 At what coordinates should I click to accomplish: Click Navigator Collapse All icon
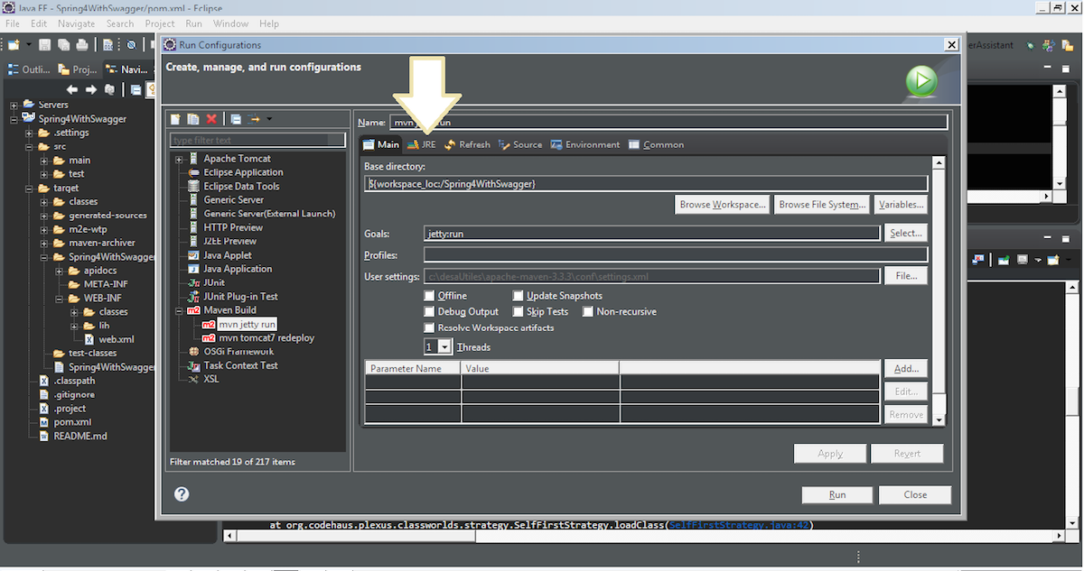(135, 89)
